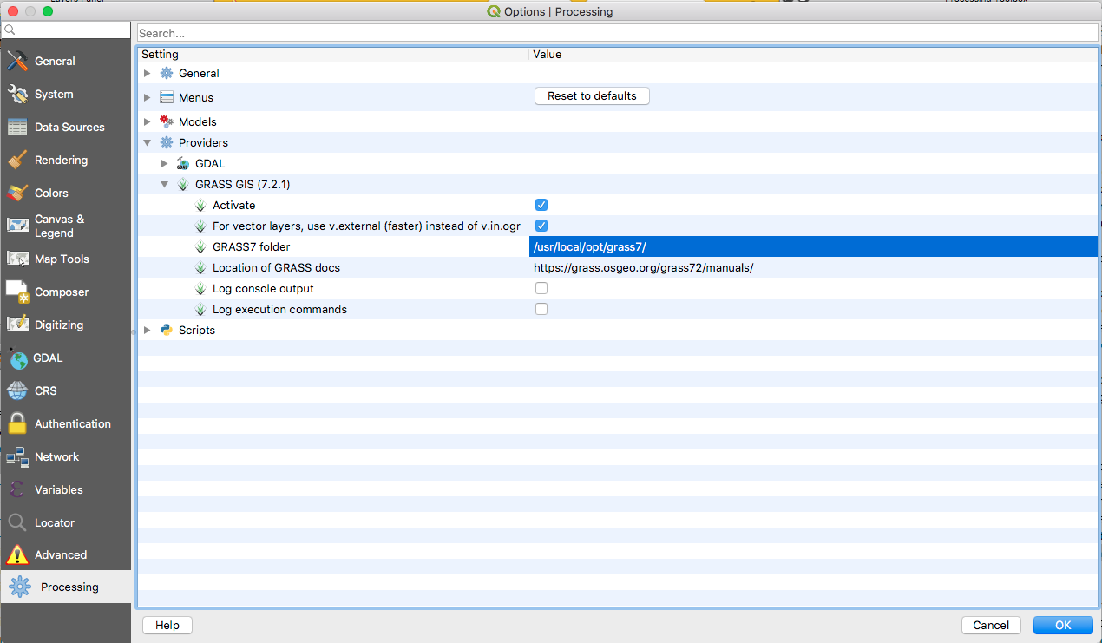Open the GDAL globe icon in sidebar
Screen dimensions: 1102x643
click(x=17, y=358)
